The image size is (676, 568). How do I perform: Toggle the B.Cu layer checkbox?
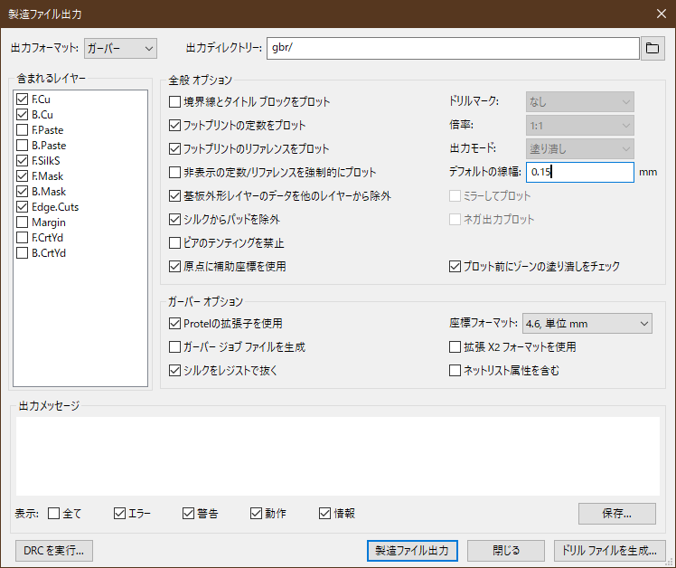(22, 115)
